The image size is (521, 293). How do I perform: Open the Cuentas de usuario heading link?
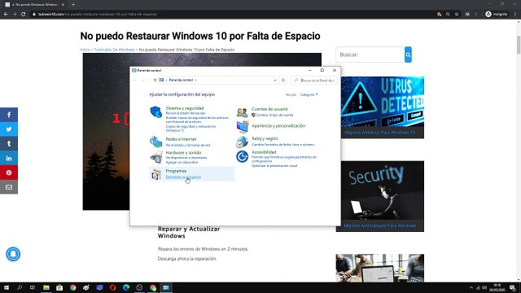[x=269, y=109]
